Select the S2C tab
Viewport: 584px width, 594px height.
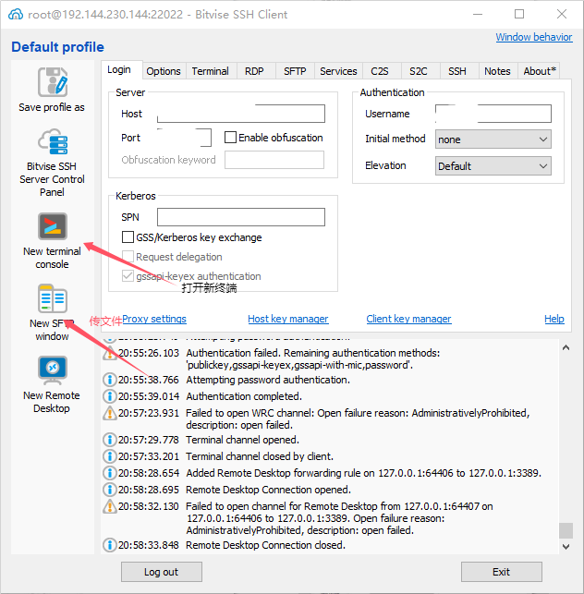coord(419,71)
